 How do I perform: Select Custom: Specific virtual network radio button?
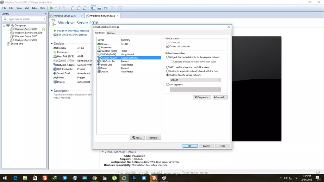pyautogui.click(x=168, y=75)
